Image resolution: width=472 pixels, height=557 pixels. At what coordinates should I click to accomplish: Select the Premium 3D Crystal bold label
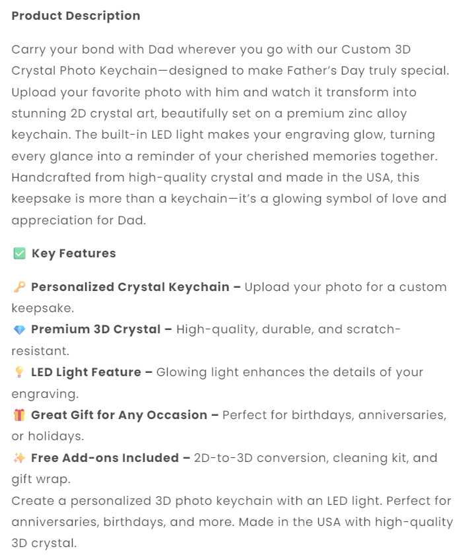click(102, 329)
